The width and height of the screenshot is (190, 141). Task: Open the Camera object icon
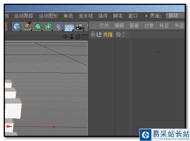(80, 27)
